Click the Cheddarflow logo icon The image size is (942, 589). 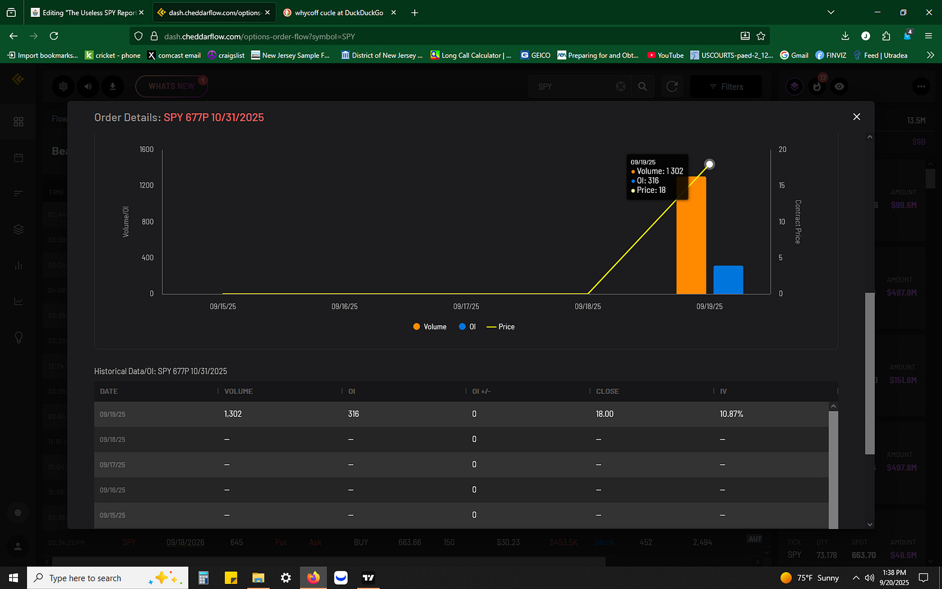click(x=18, y=79)
